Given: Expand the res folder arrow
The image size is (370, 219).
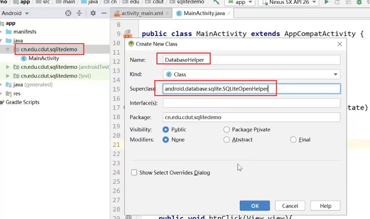Looking at the screenshot, I should coord(1,94).
